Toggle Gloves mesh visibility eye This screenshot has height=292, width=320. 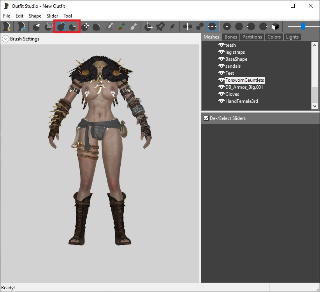point(221,94)
